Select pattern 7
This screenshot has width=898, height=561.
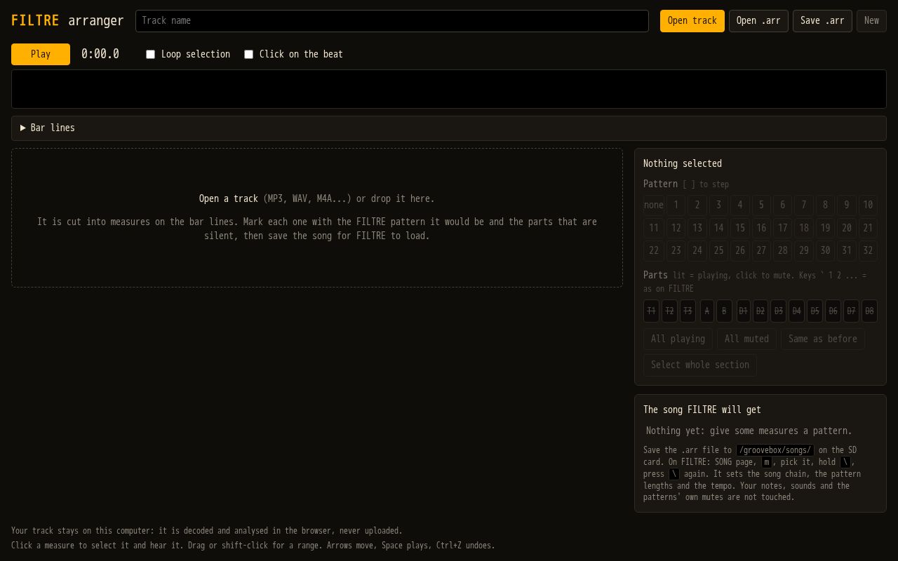click(x=804, y=205)
